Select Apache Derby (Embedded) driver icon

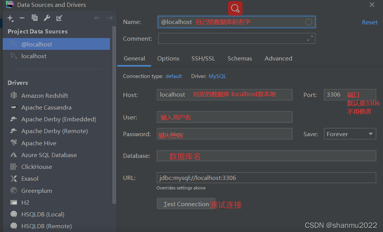14,119
